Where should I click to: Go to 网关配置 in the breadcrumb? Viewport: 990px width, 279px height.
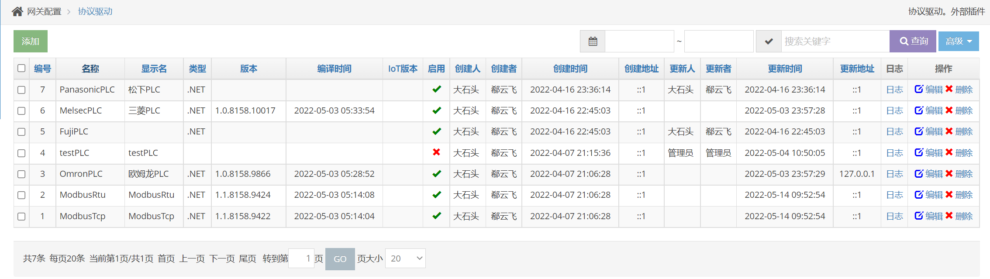pos(44,11)
